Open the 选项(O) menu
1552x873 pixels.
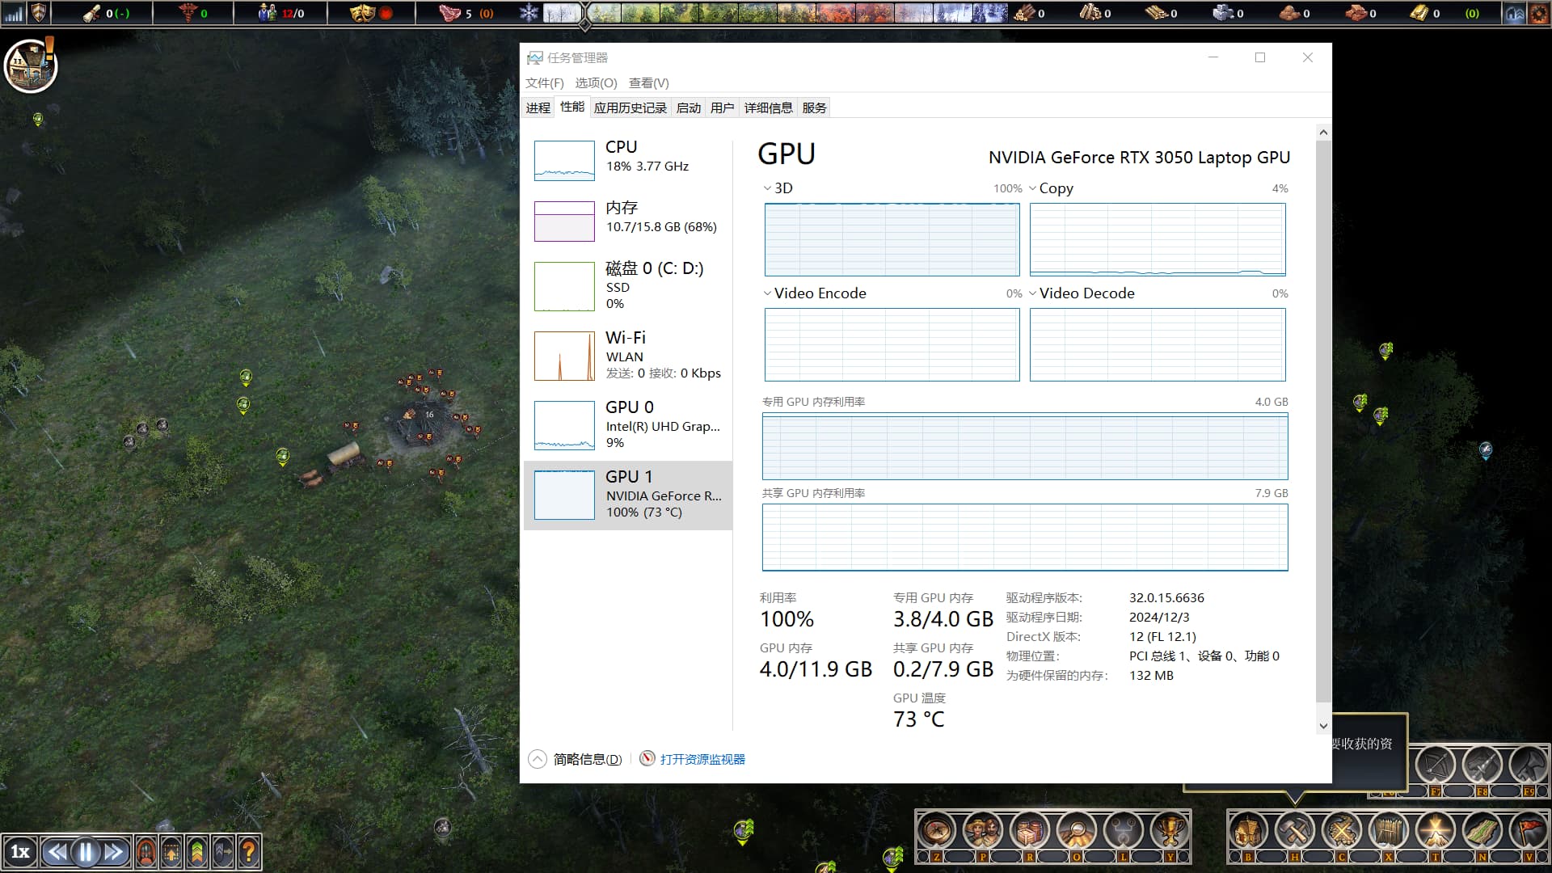(x=596, y=82)
